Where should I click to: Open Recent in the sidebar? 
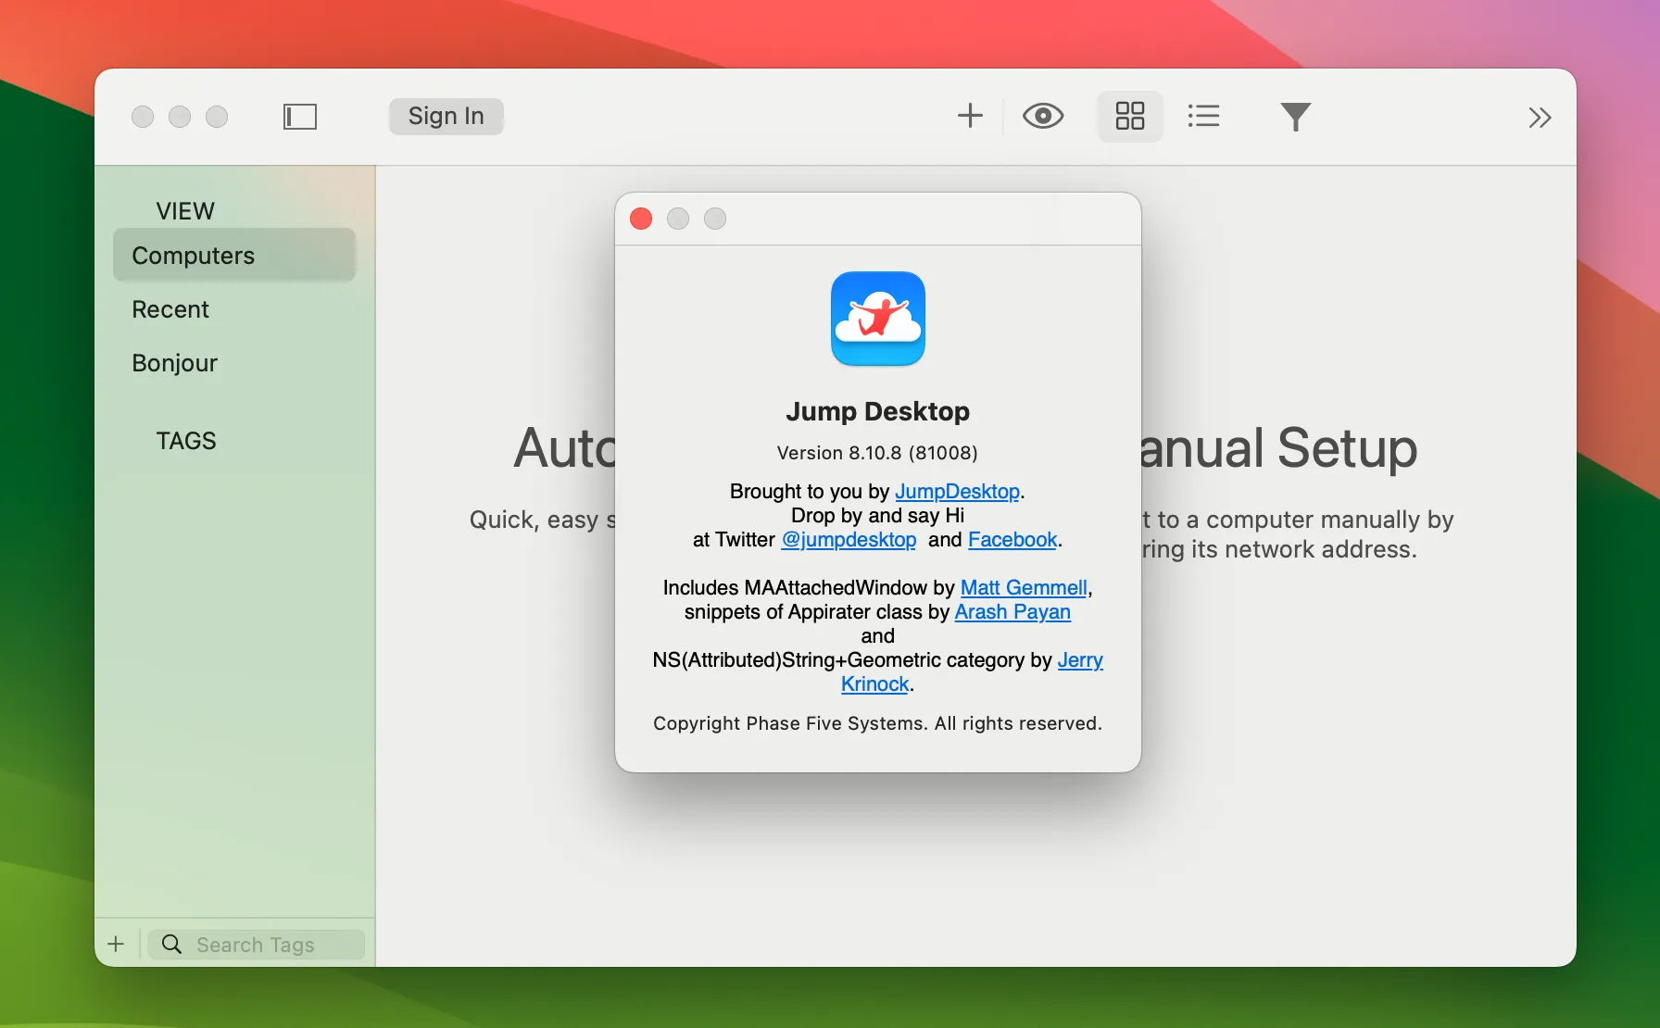(170, 309)
